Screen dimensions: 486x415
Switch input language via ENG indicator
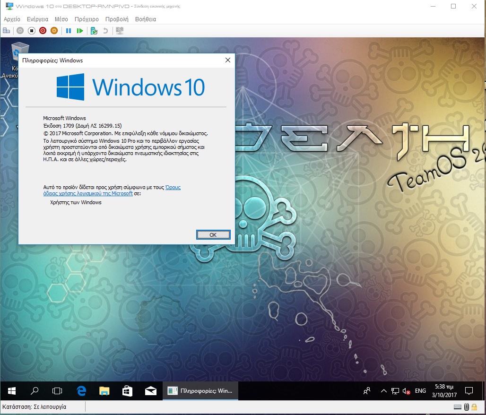[421, 391]
